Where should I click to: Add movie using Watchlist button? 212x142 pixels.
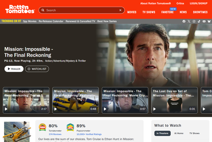[37, 69]
